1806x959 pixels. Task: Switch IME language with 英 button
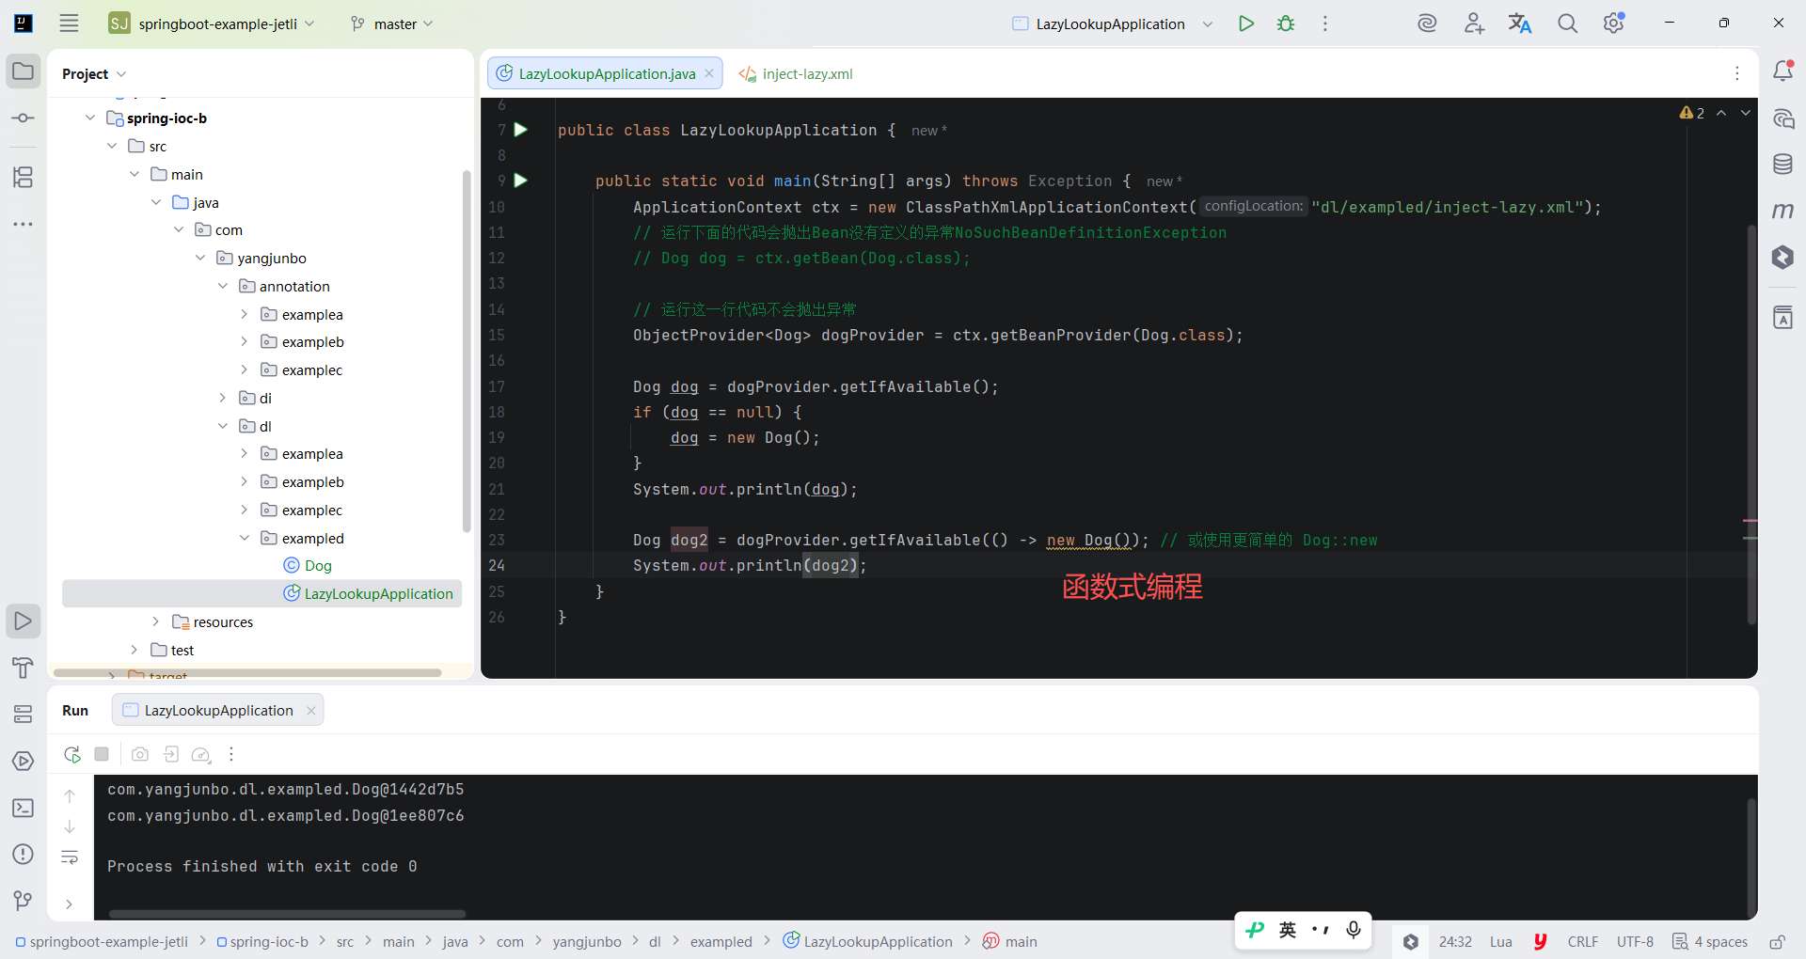click(x=1288, y=930)
